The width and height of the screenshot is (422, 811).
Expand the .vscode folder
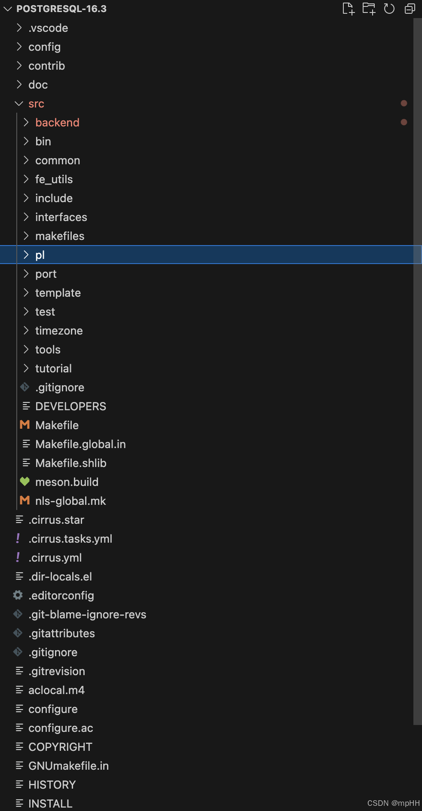click(19, 28)
